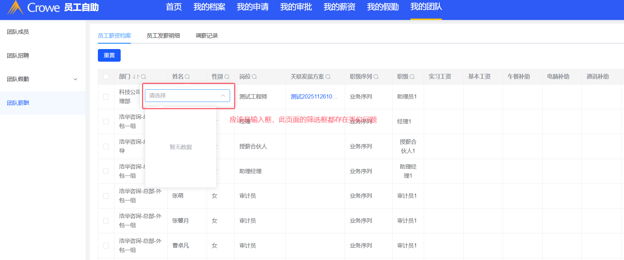The width and height of the screenshot is (624, 260).
Task: Open the 调薪记录 tab
Action: (207, 36)
